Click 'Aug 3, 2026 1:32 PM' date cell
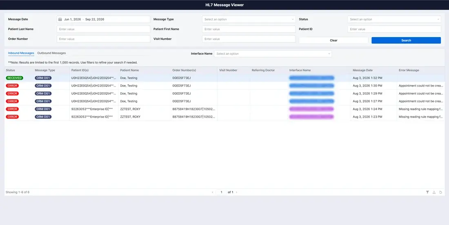 pos(368,78)
